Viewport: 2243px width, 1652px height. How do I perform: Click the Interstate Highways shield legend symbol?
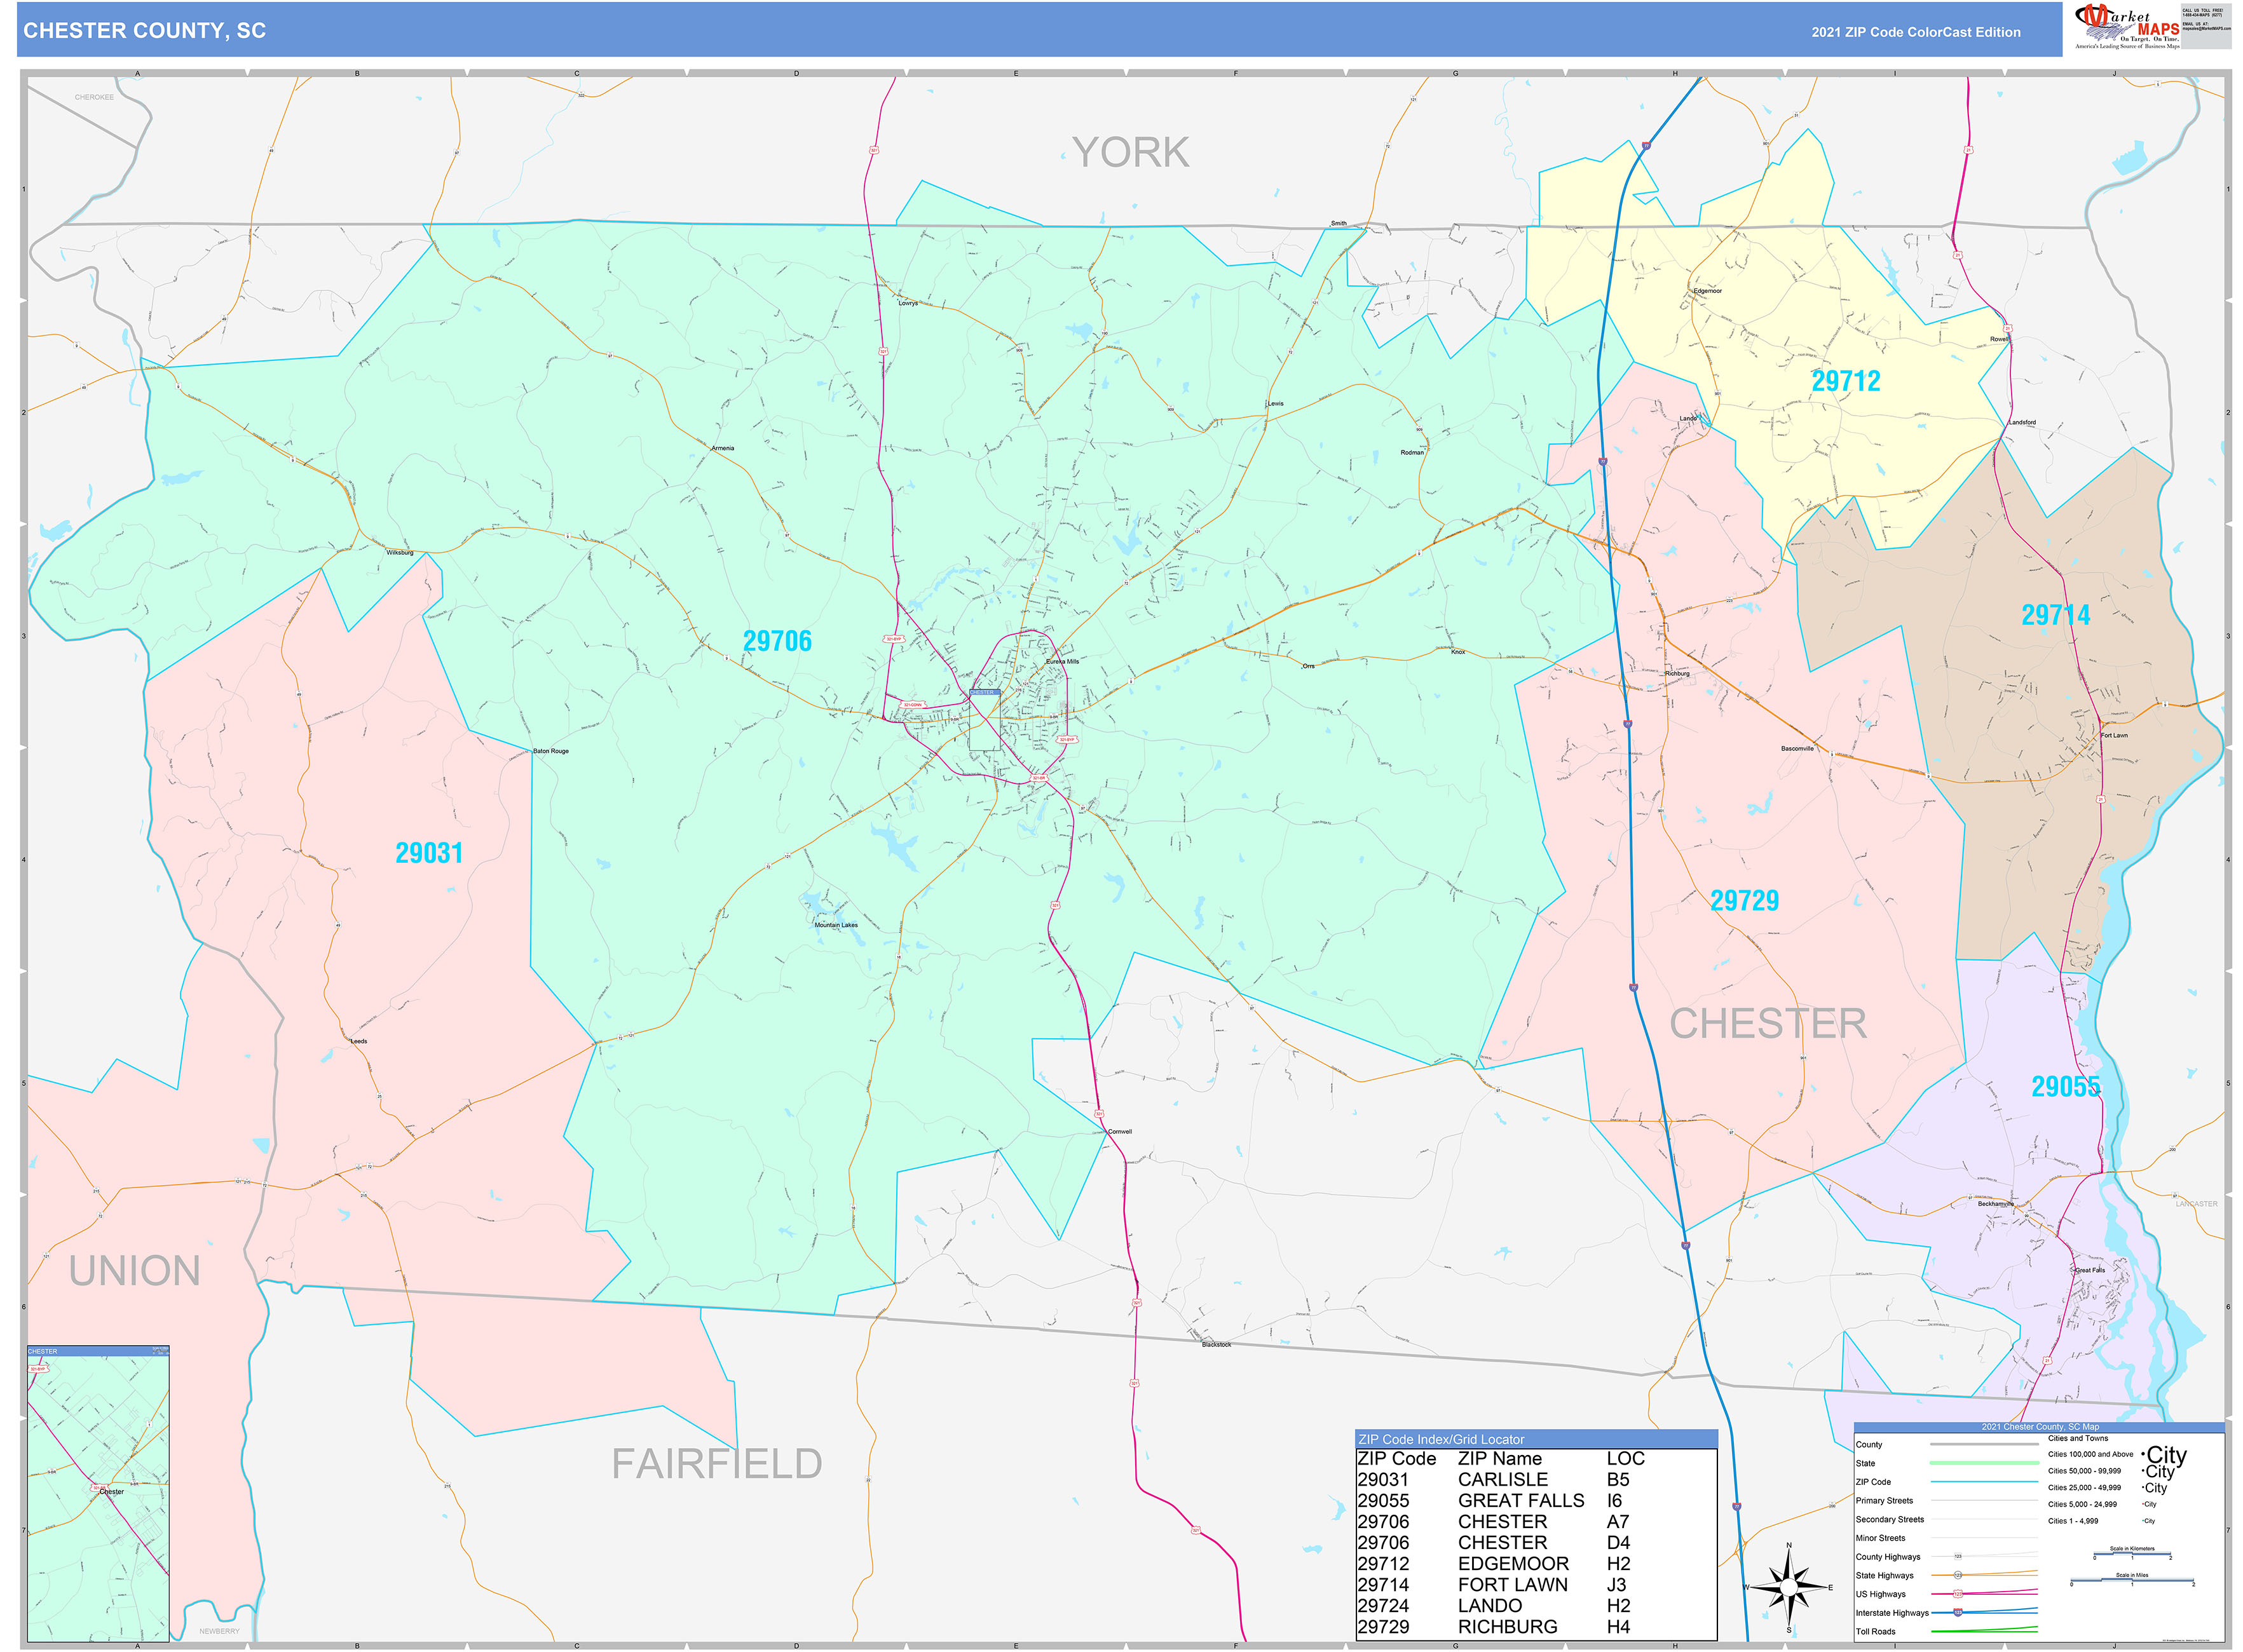coord(1958,1612)
